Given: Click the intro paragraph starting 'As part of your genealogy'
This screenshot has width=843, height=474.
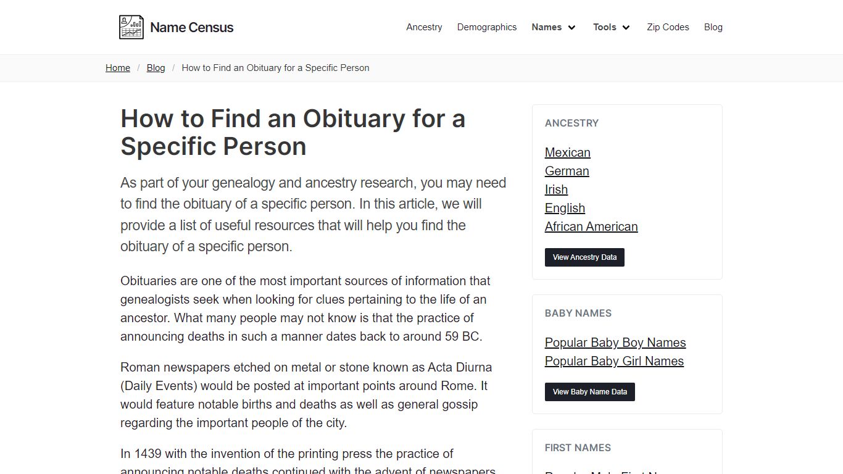Looking at the screenshot, I should 314,214.
